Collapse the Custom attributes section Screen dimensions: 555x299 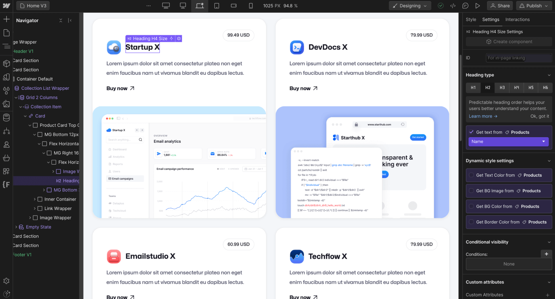click(x=549, y=282)
